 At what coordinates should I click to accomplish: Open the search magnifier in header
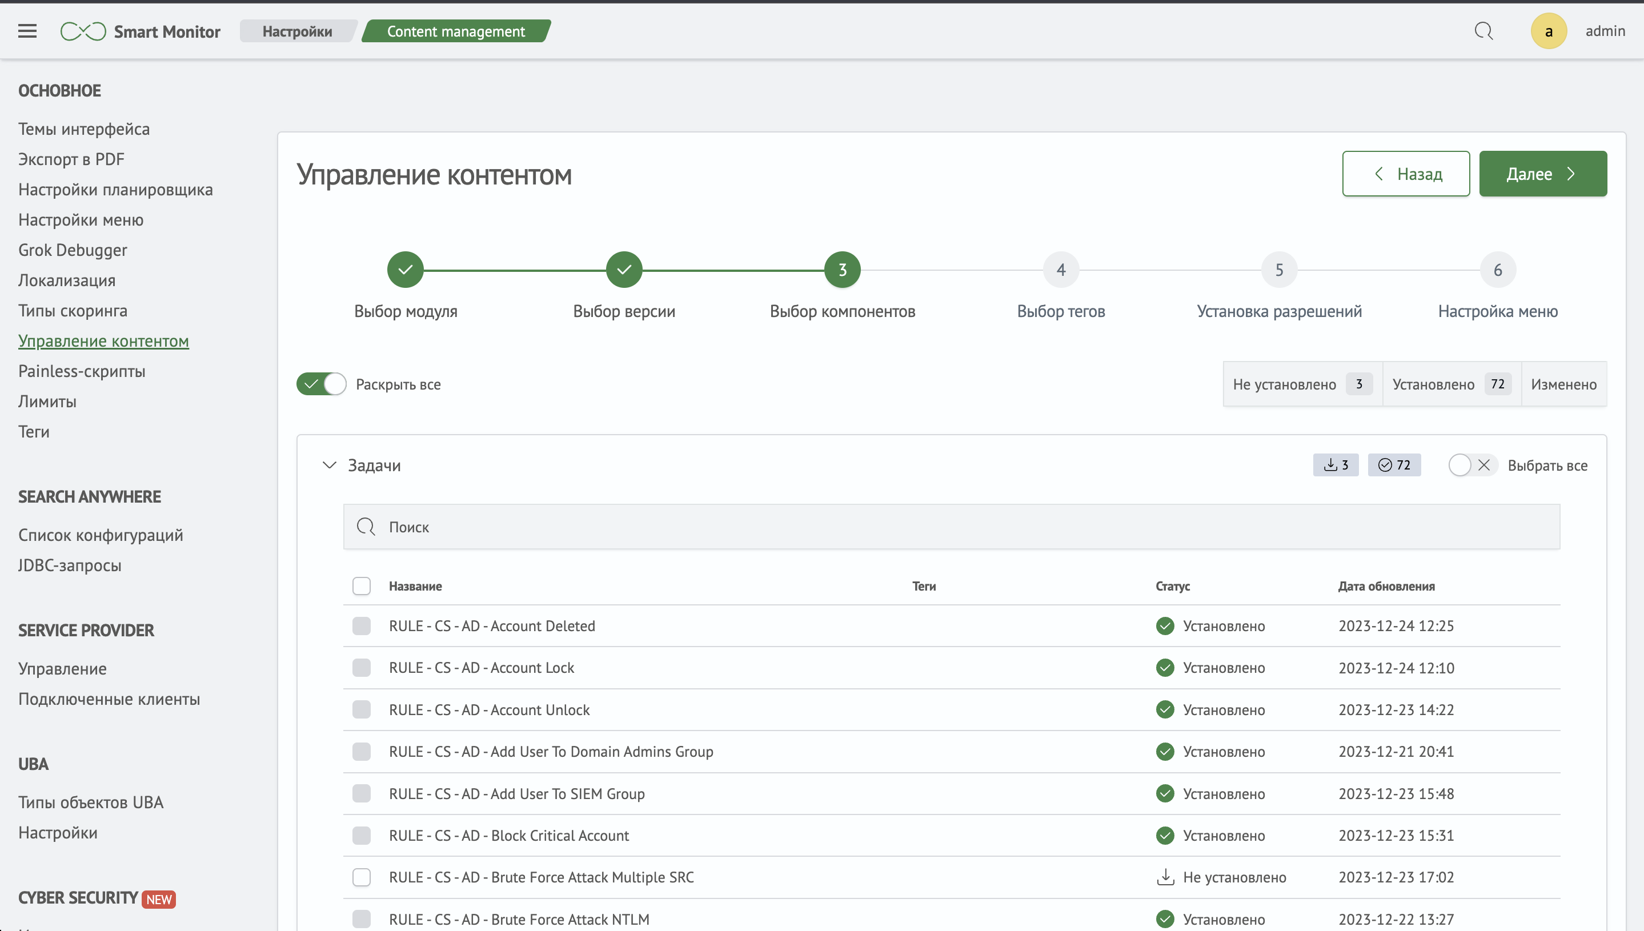click(1483, 31)
